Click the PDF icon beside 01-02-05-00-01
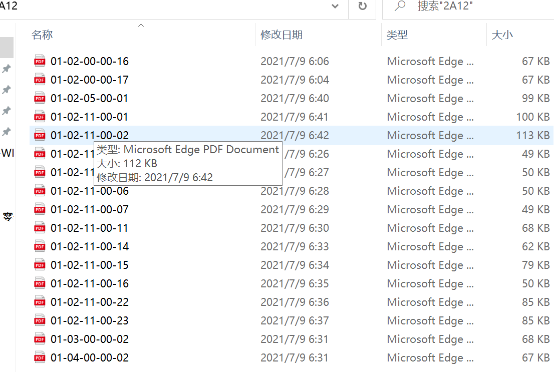 40,98
